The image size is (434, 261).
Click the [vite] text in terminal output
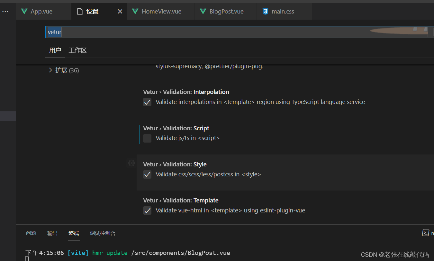coord(78,253)
